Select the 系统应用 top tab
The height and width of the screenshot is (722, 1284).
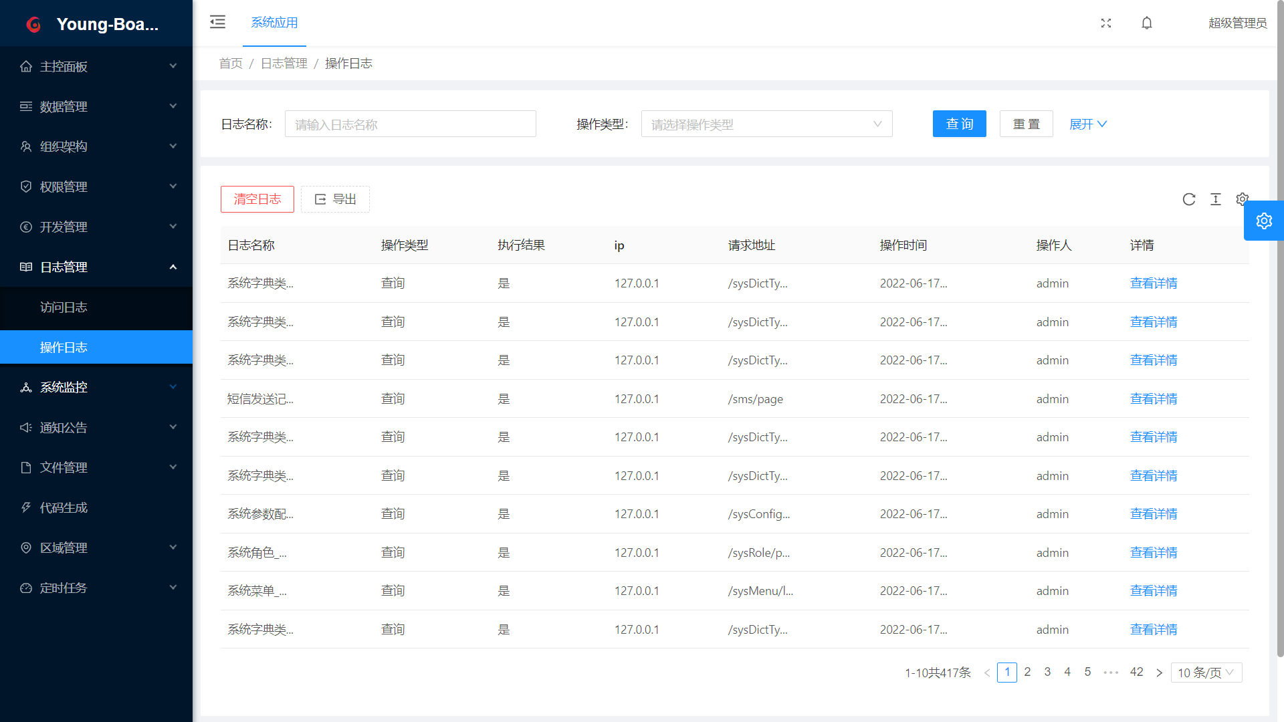pyautogui.click(x=274, y=23)
